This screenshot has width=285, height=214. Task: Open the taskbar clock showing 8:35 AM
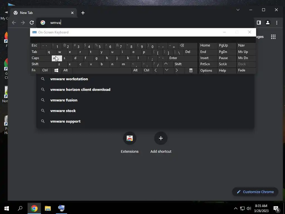261,208
